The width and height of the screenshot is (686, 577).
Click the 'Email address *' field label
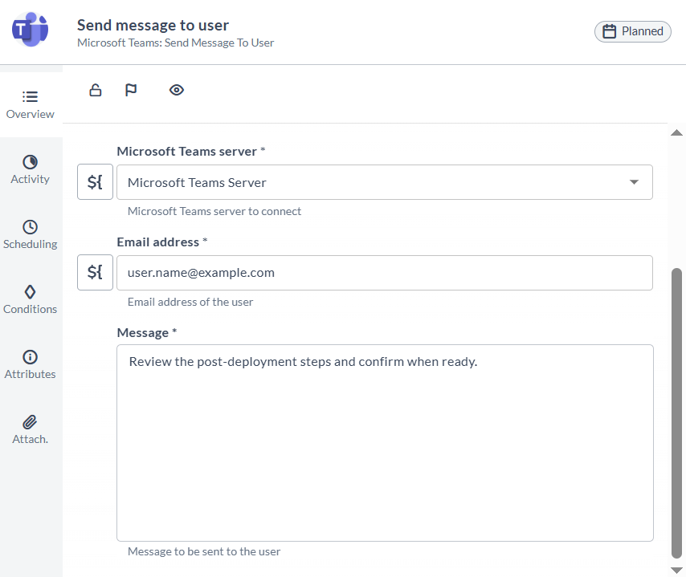162,242
